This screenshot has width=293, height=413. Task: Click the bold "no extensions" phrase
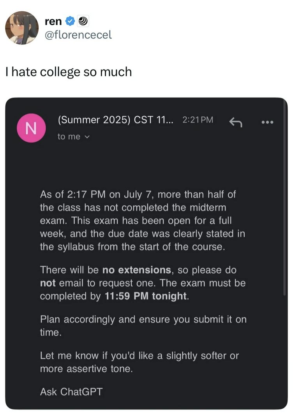(136, 270)
